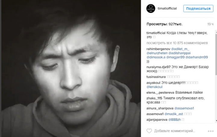This screenshot has height=137, width=217.
Task: Open mention @adilet_m_ profile
Action: click(180, 49)
